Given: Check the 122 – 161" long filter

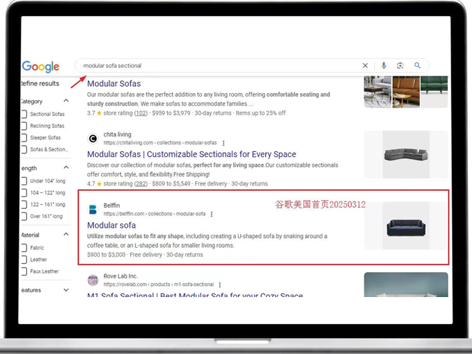Looking at the screenshot, I should [x=24, y=204].
